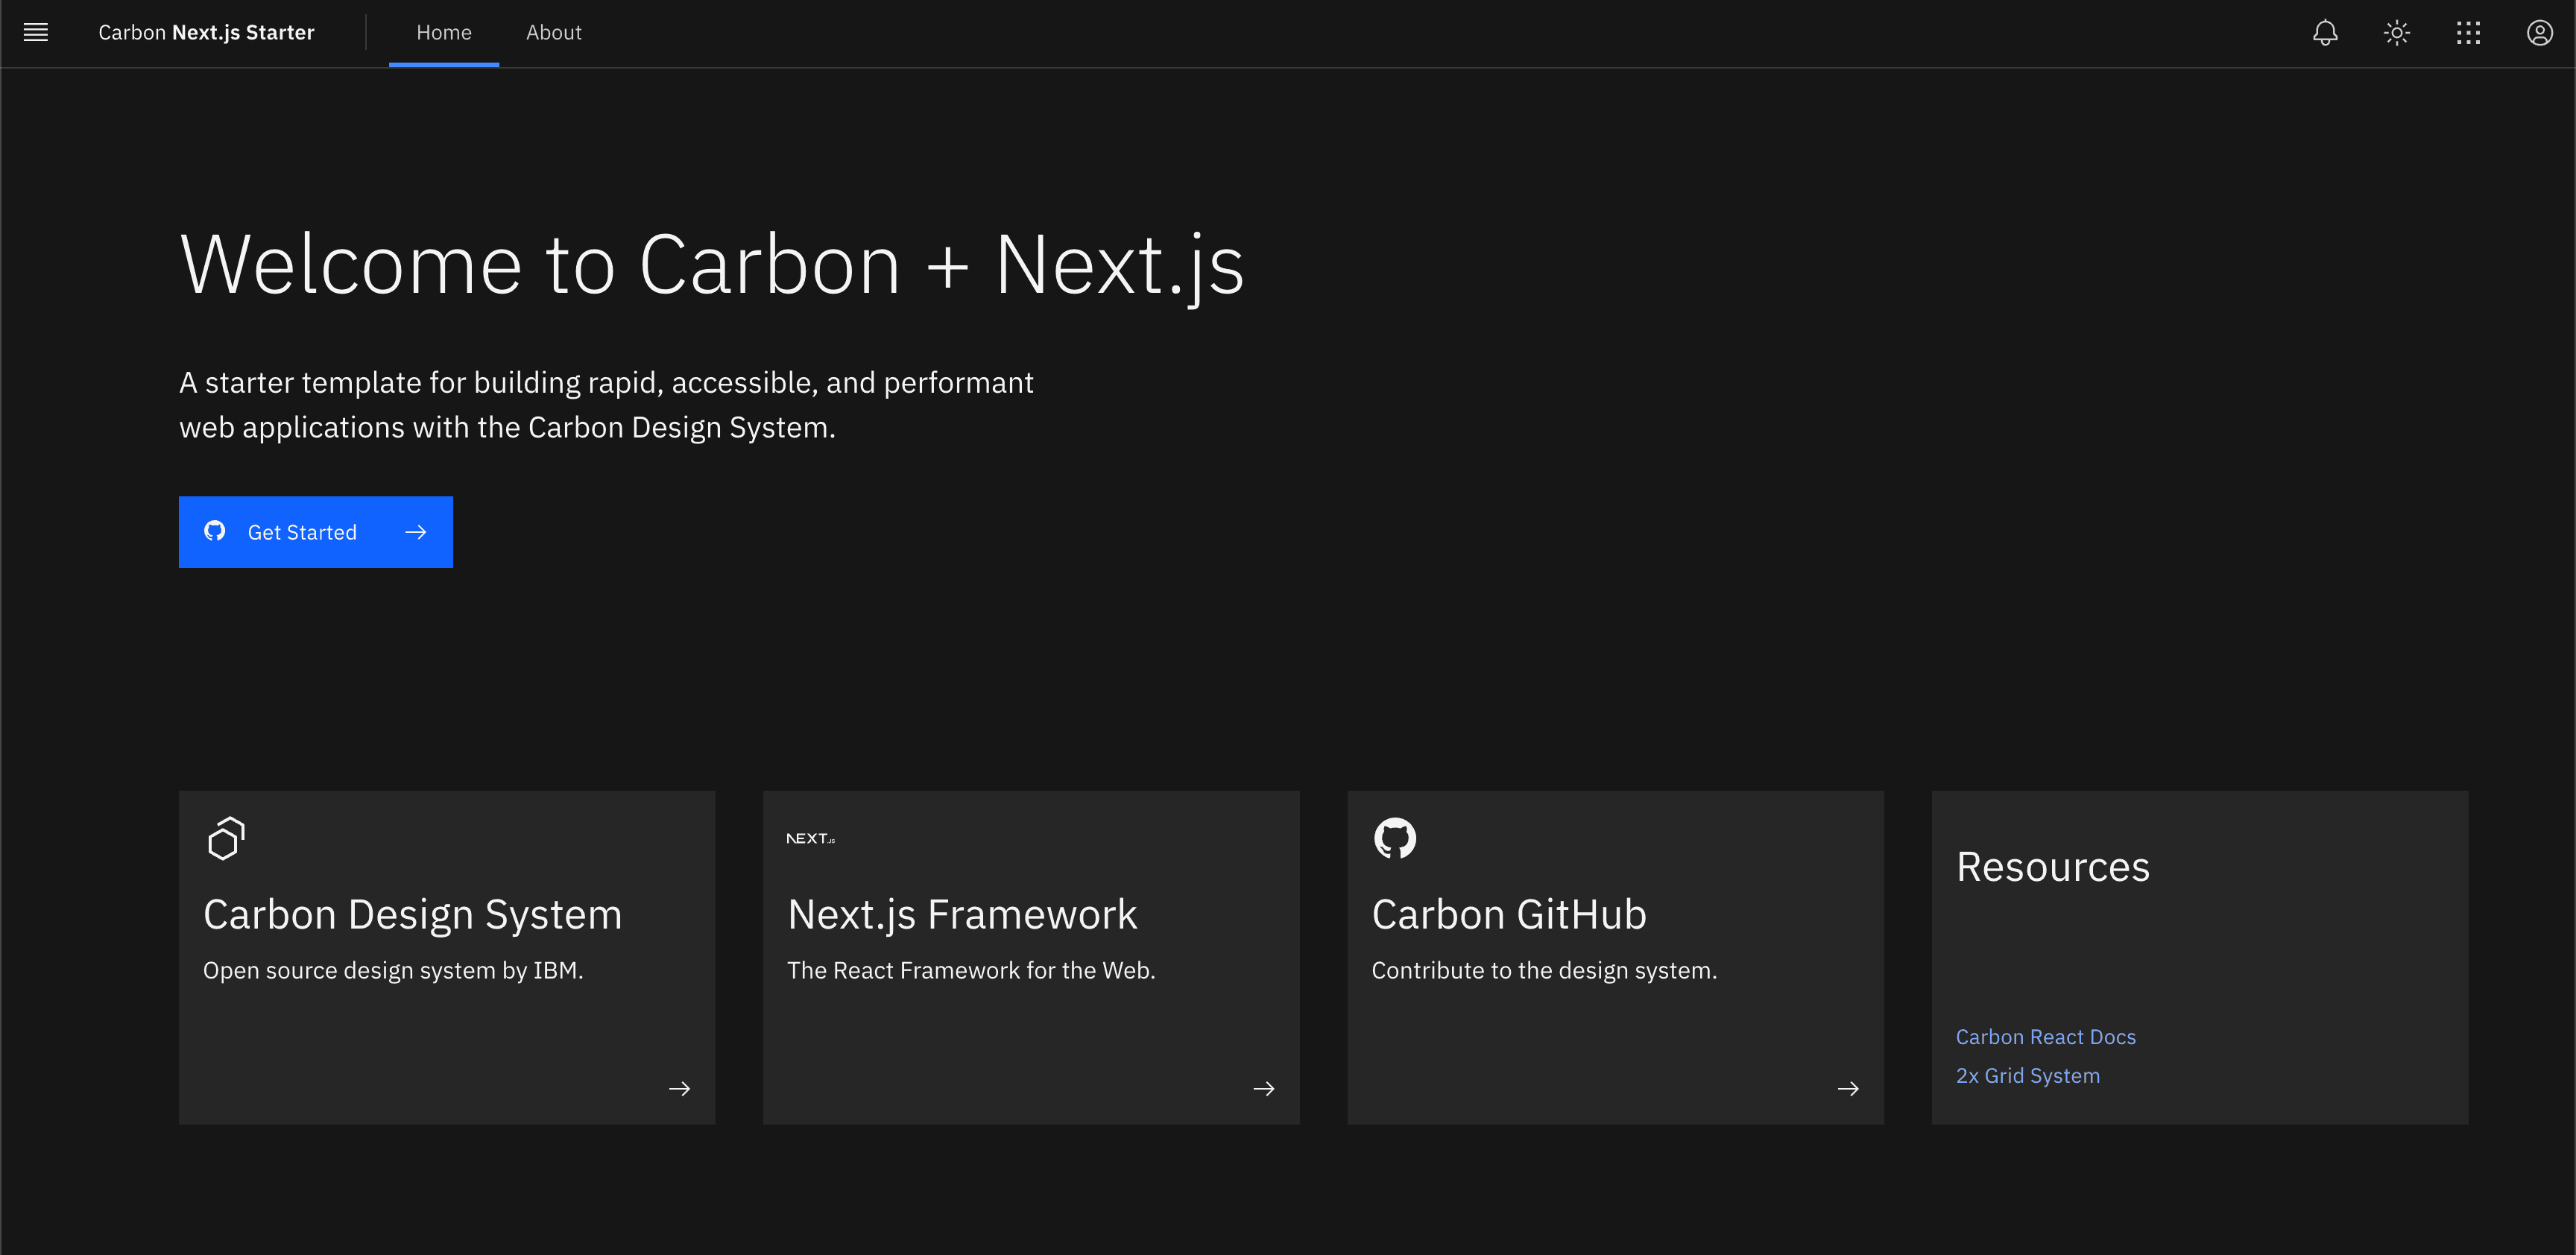The width and height of the screenshot is (2576, 1255).
Task: Open the Carbon React Docs link
Action: (x=2046, y=1037)
